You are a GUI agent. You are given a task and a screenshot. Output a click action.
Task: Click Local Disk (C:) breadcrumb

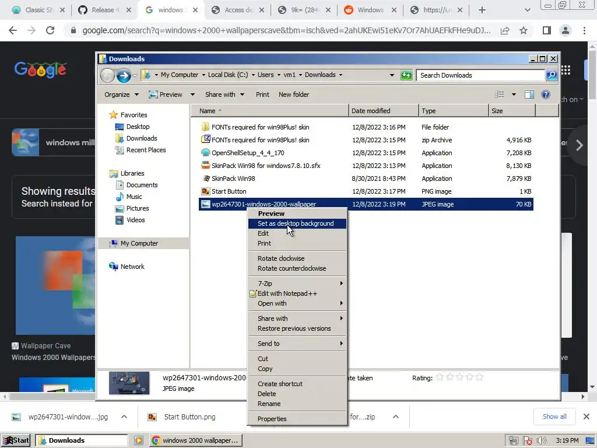coord(228,75)
